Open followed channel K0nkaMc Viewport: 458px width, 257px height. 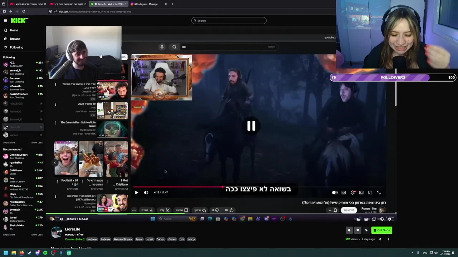click(x=23, y=88)
